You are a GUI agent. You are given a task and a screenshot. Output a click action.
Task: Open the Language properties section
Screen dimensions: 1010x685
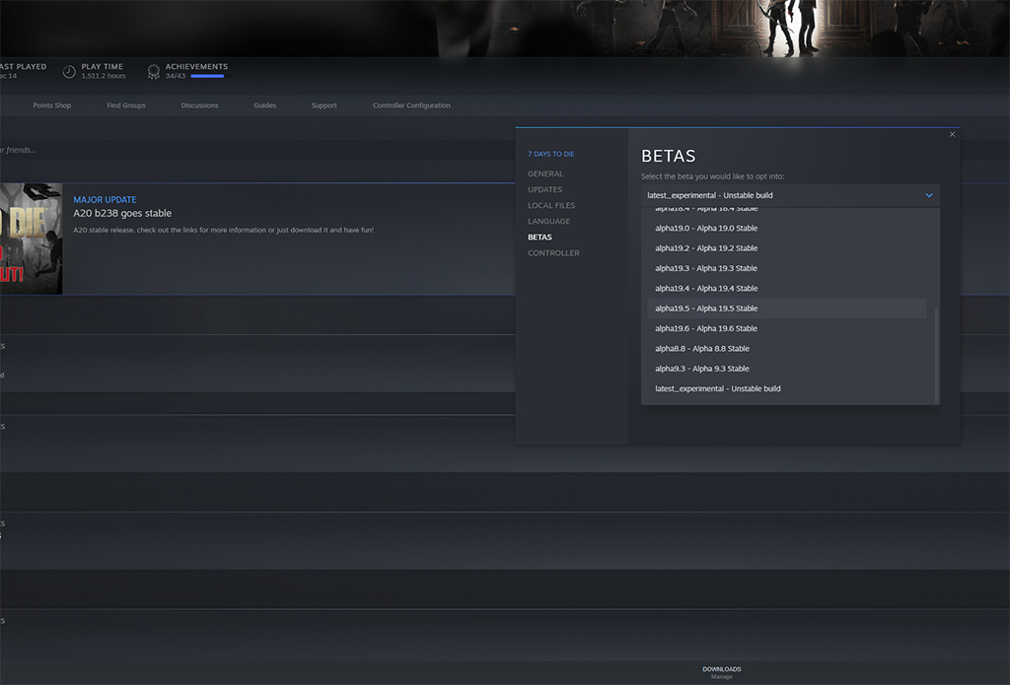(x=548, y=221)
